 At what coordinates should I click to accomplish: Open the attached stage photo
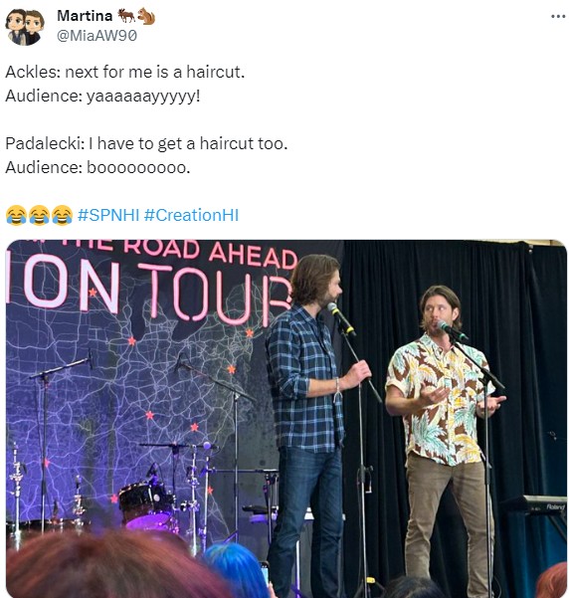tap(286, 418)
